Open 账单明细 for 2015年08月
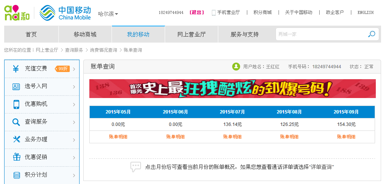Viewport: 389px width, 184px height. (289, 137)
